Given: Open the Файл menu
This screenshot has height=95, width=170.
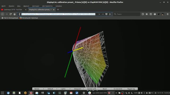Looking at the screenshot, I should (x=3, y=6).
